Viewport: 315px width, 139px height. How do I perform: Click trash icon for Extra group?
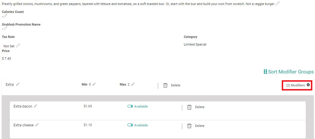coord(165,85)
